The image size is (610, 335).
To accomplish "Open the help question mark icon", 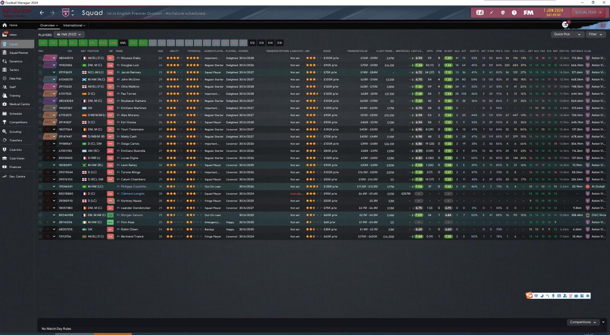I will (514, 12).
